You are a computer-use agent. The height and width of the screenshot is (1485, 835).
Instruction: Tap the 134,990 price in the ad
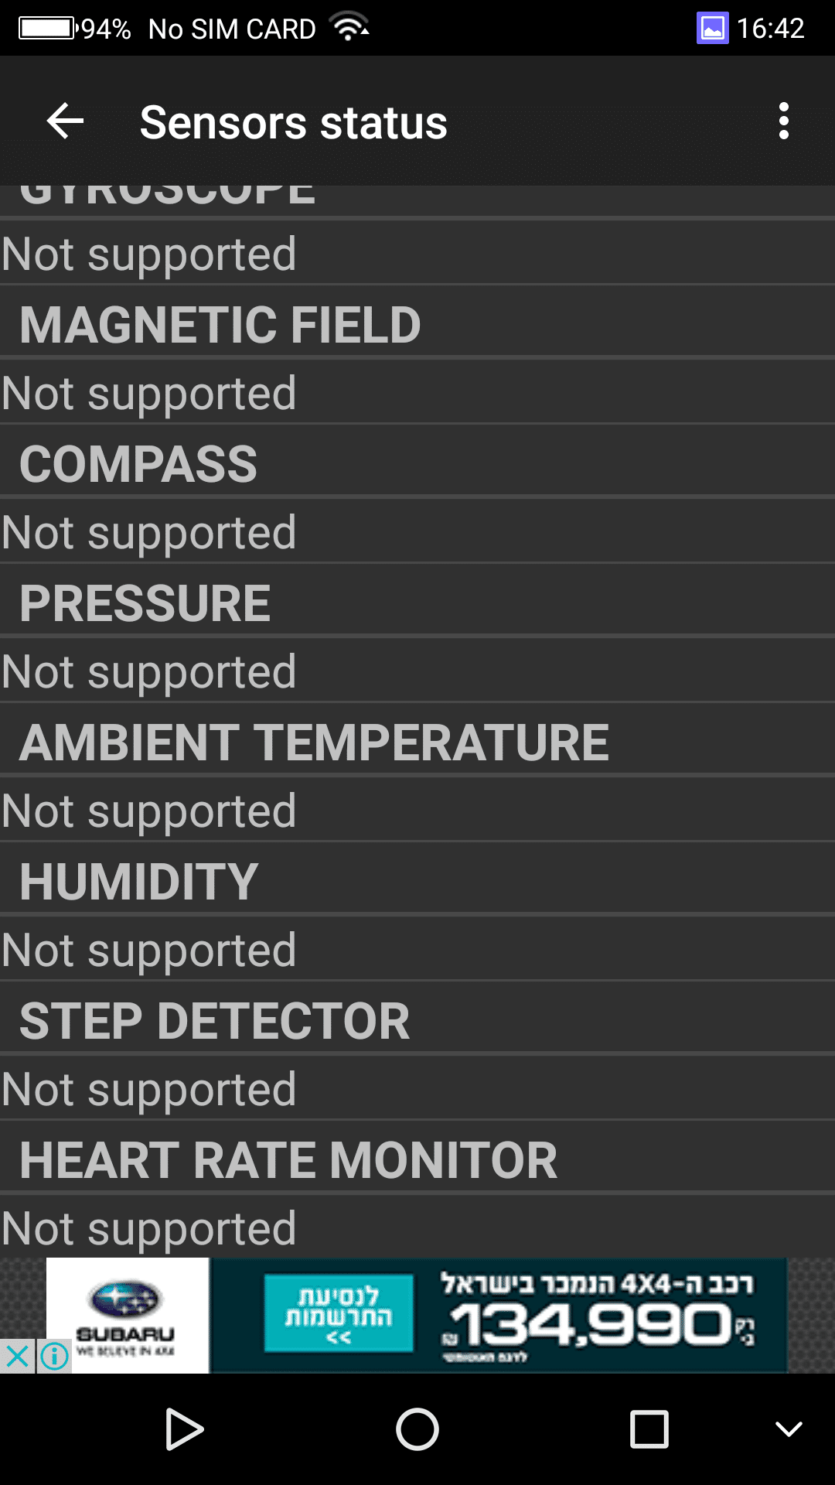[591, 1323]
